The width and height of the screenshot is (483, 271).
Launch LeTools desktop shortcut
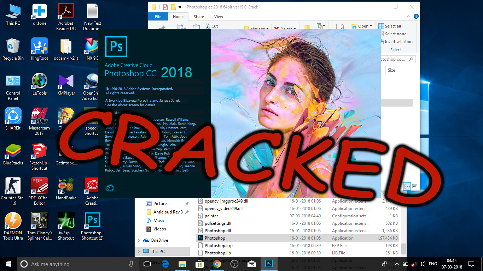(39, 84)
